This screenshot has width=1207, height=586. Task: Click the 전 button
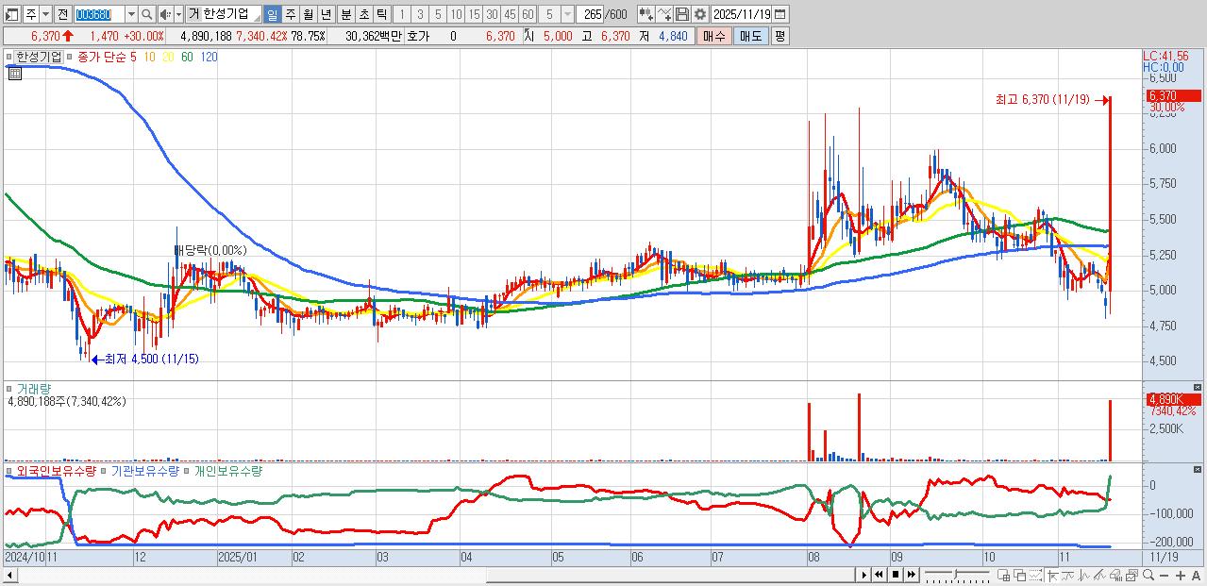click(62, 14)
